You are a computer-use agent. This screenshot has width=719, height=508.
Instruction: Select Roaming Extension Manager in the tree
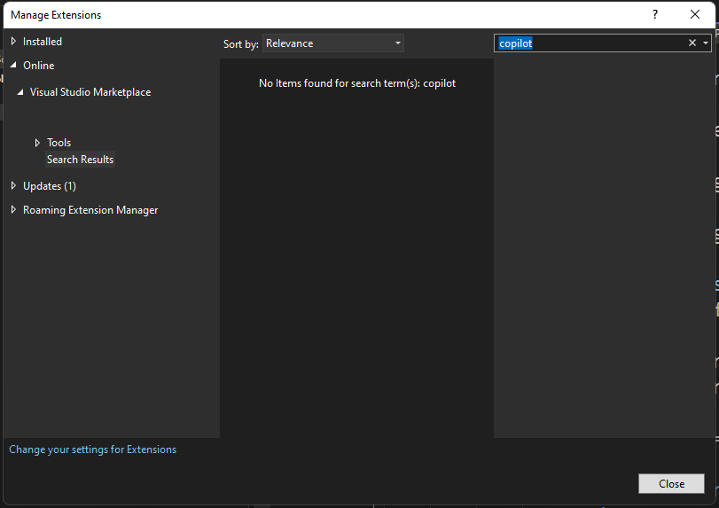click(x=90, y=210)
